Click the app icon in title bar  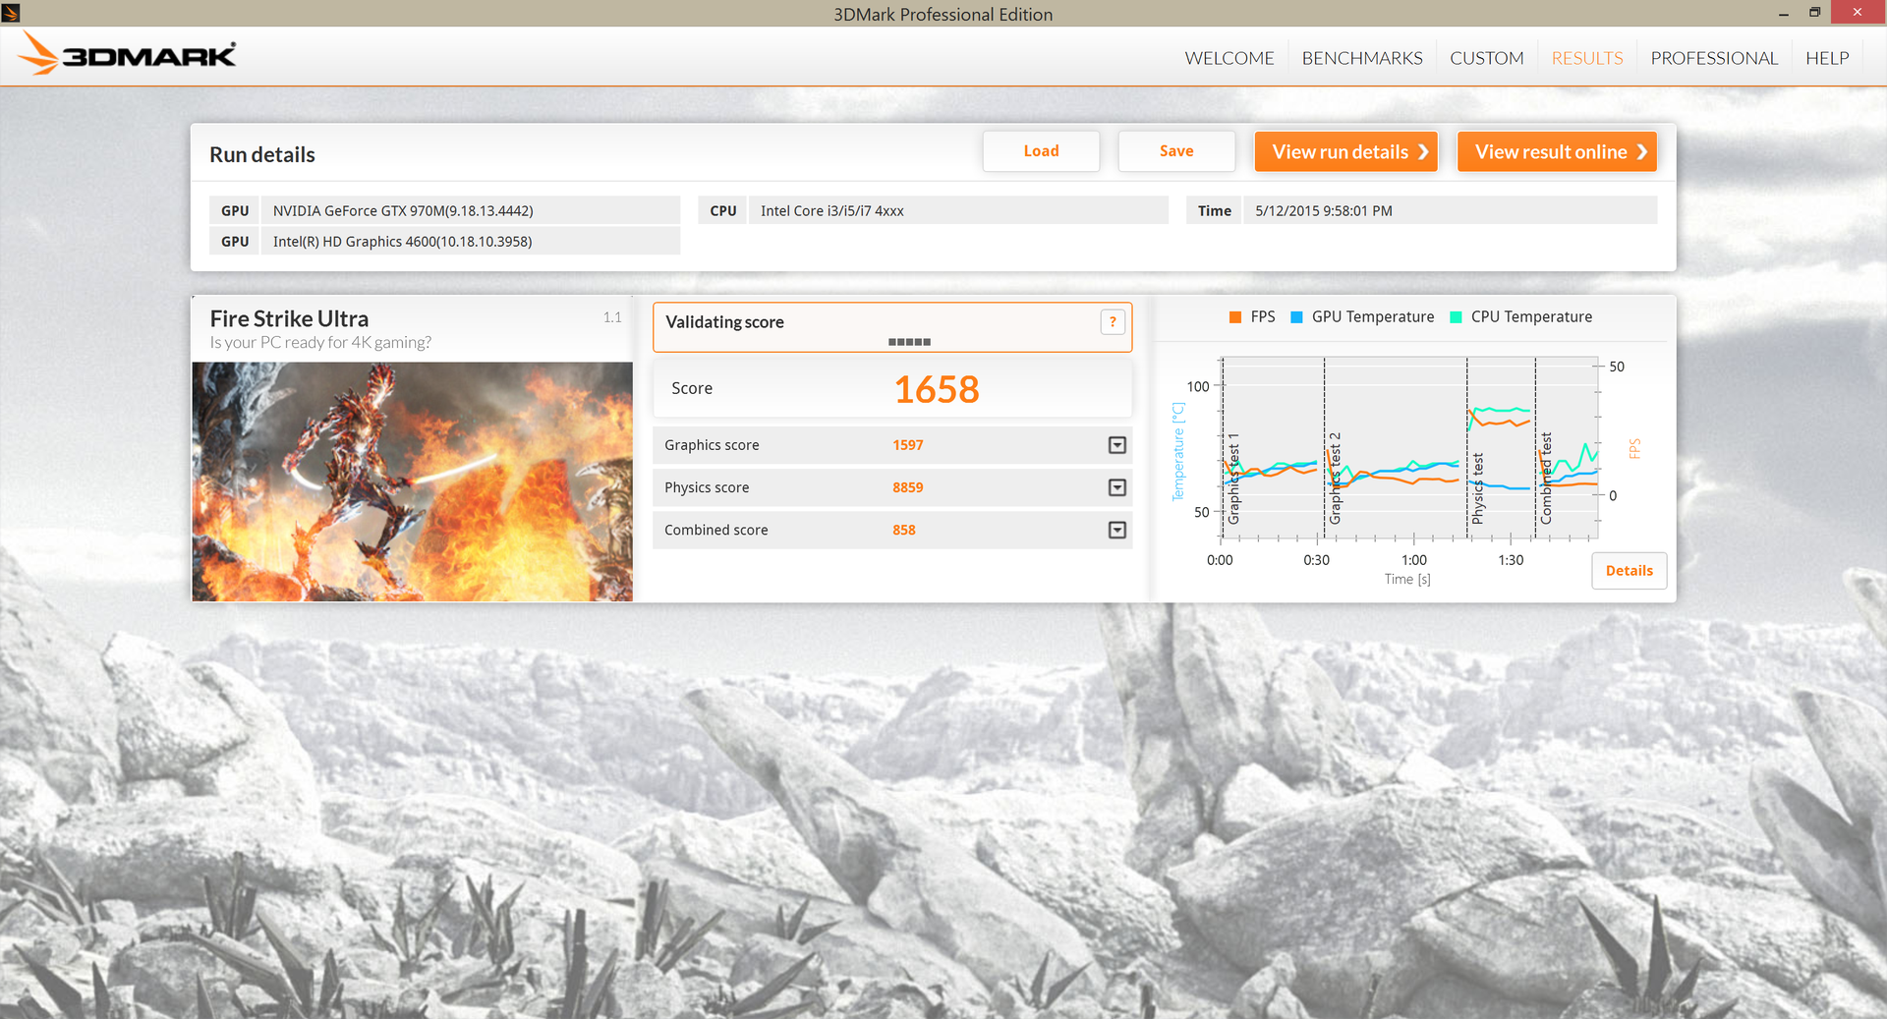tap(11, 13)
